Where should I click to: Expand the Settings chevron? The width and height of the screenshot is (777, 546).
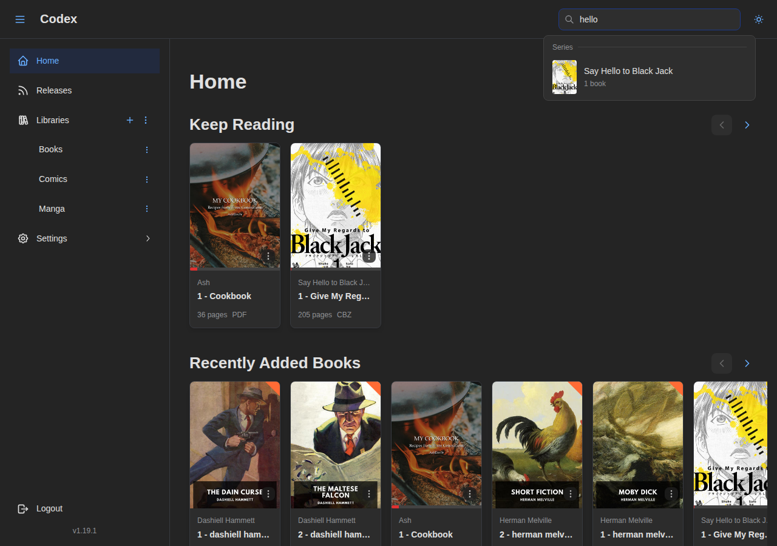tap(148, 238)
